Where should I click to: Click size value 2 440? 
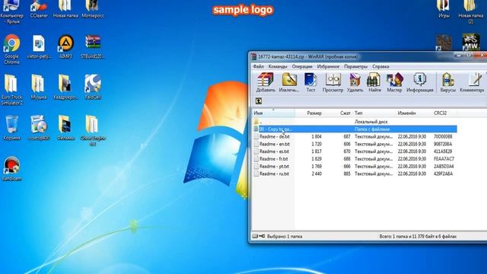(317, 174)
